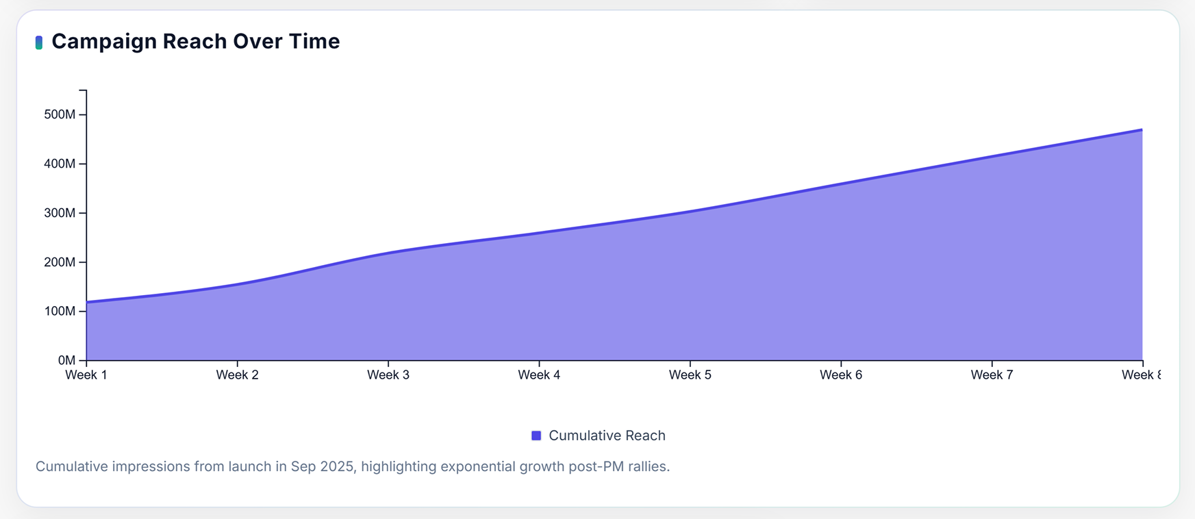Select the 100M y-axis label
Image resolution: width=1195 pixels, height=519 pixels.
60,312
